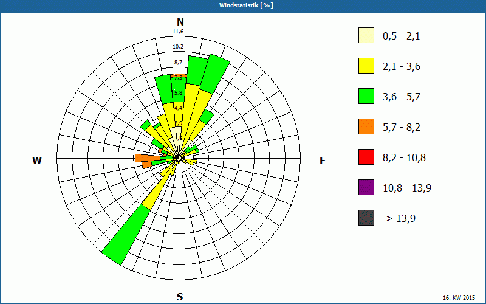Click the W compass label
Viewport: 486px width, 304px height.
click(37, 161)
